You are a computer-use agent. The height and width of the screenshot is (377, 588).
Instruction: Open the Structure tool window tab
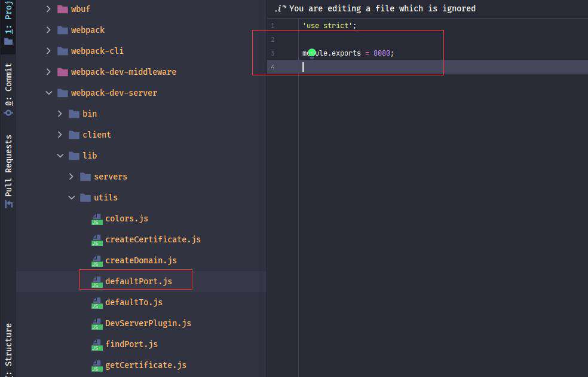(8, 349)
